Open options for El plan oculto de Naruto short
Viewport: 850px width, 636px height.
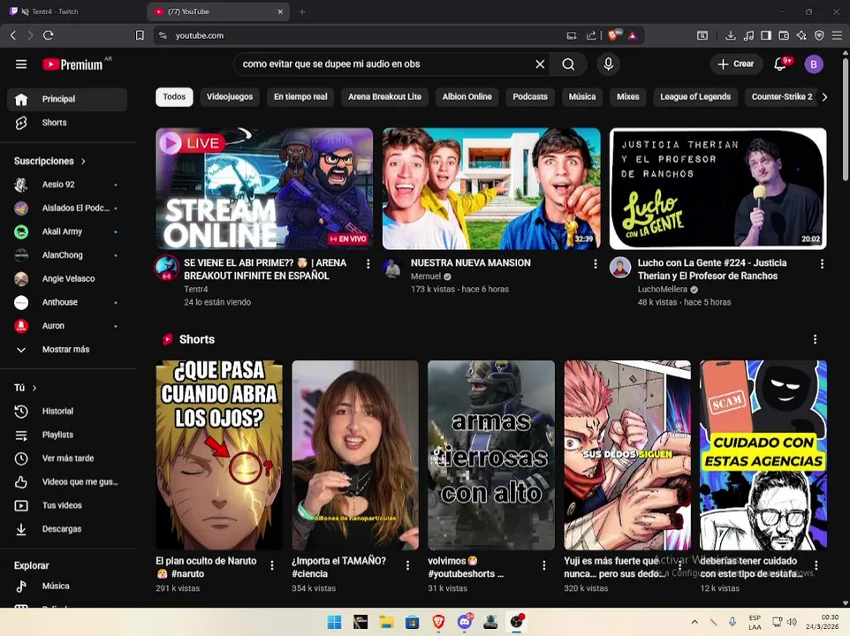click(272, 565)
